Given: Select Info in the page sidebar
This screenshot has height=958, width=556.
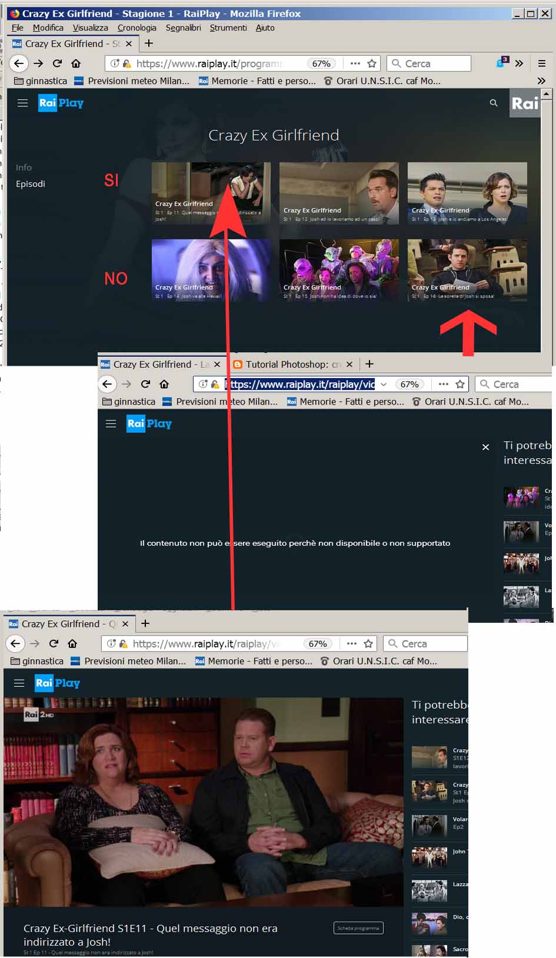Looking at the screenshot, I should (24, 168).
